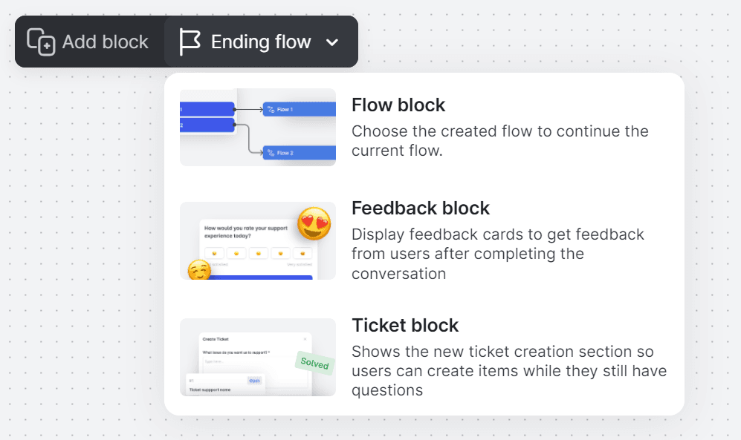Click the Ticket block description text

pyautogui.click(x=509, y=371)
